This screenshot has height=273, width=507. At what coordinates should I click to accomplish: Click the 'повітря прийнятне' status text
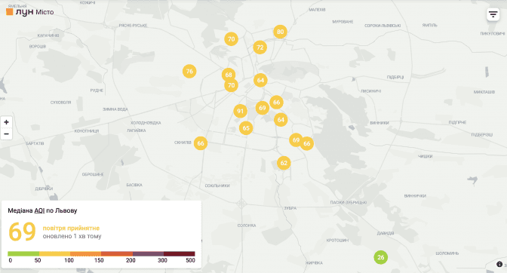pyautogui.click(x=71, y=228)
